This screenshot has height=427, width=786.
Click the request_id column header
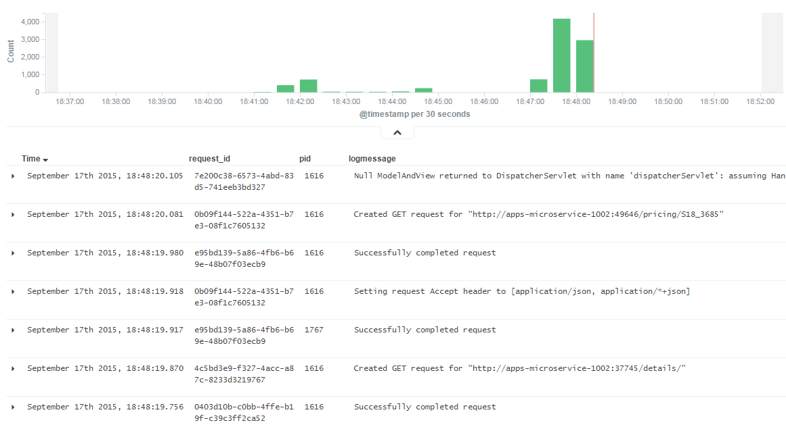point(209,159)
